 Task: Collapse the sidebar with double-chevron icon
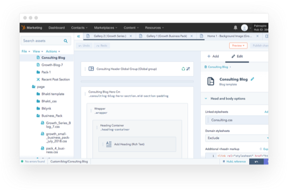(x=79, y=36)
